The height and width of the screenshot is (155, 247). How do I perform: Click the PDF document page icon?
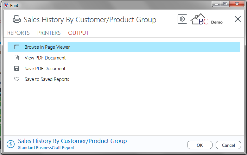[x=17, y=58]
